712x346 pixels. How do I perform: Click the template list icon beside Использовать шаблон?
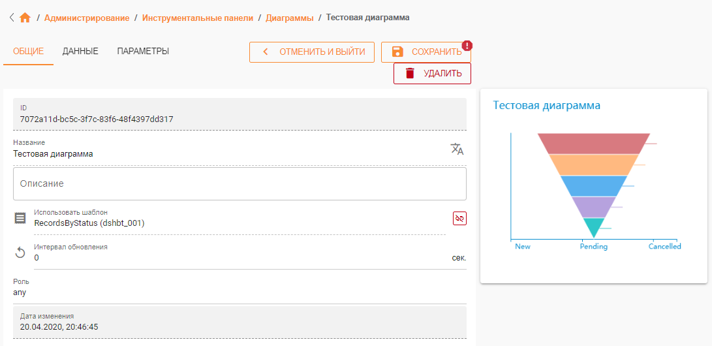(20, 219)
